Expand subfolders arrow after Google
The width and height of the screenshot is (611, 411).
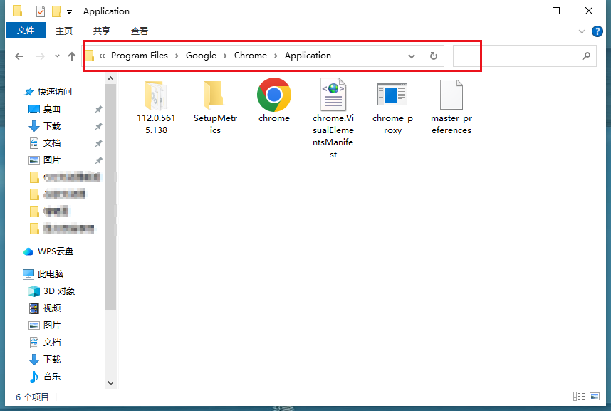coord(225,56)
